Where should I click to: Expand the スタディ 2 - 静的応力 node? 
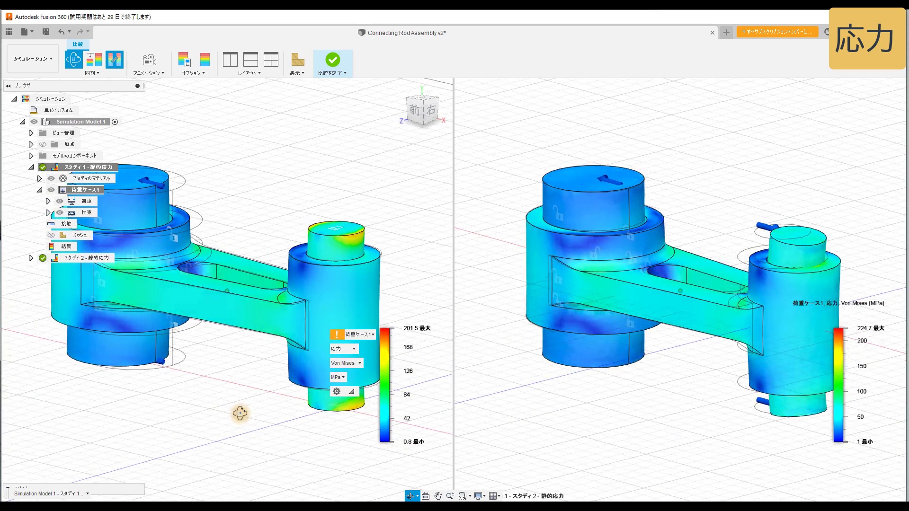31,258
